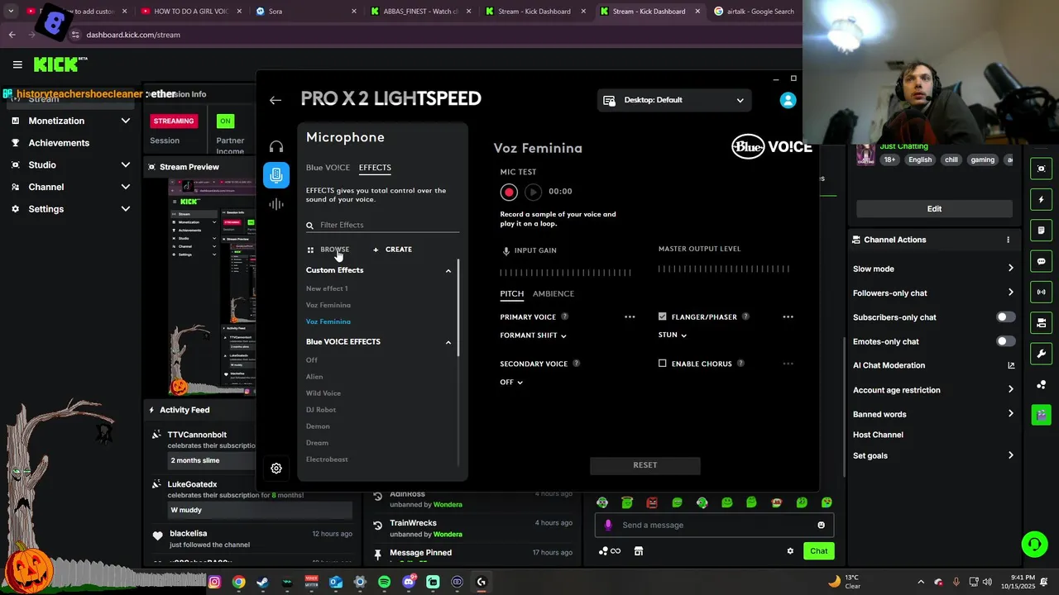This screenshot has height=595, width=1059.
Task: Collapse the Blue VOICE Effects list
Action: [448, 342]
